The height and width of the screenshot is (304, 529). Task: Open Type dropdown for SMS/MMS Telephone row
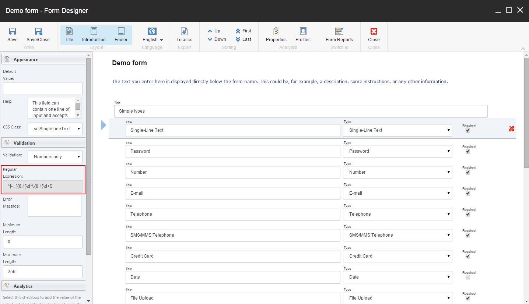tap(397, 235)
